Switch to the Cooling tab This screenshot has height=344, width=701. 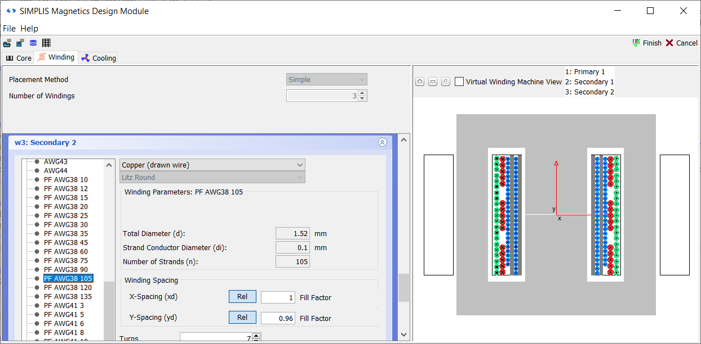point(99,58)
